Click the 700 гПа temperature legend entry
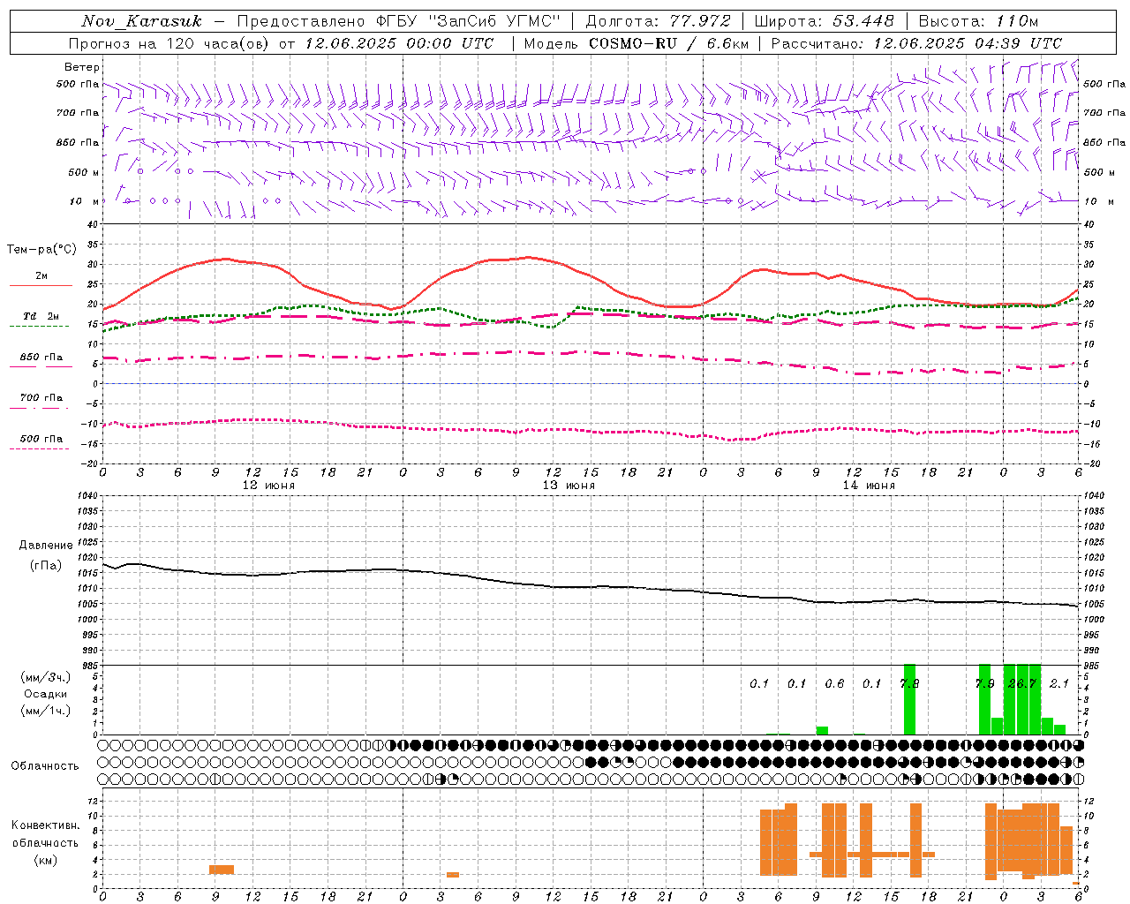 41,398
